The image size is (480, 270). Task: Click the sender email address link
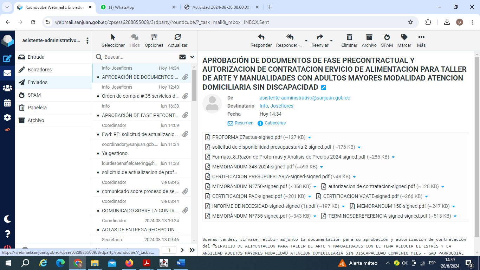[305, 98]
